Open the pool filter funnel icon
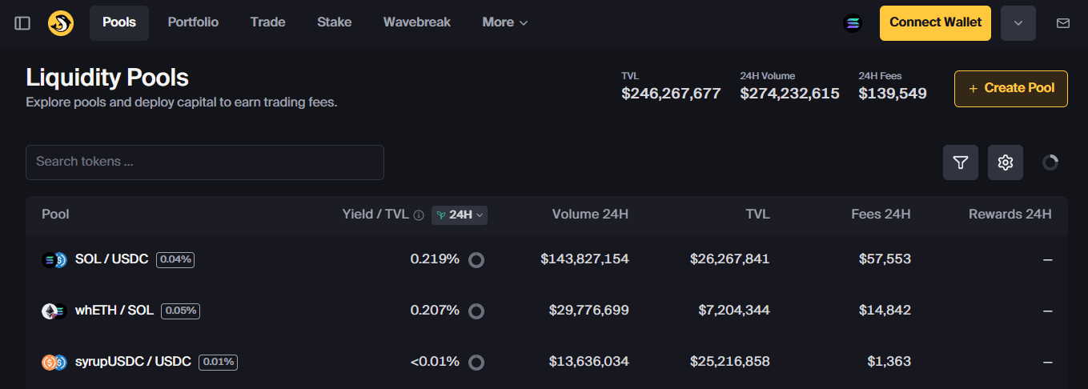This screenshot has width=1088, height=389. coord(961,162)
